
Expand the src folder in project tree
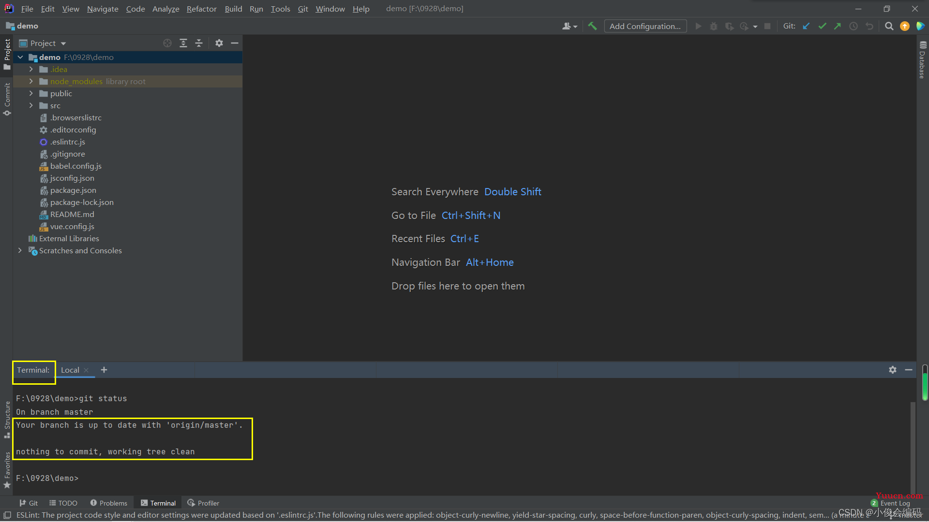pyautogui.click(x=30, y=105)
